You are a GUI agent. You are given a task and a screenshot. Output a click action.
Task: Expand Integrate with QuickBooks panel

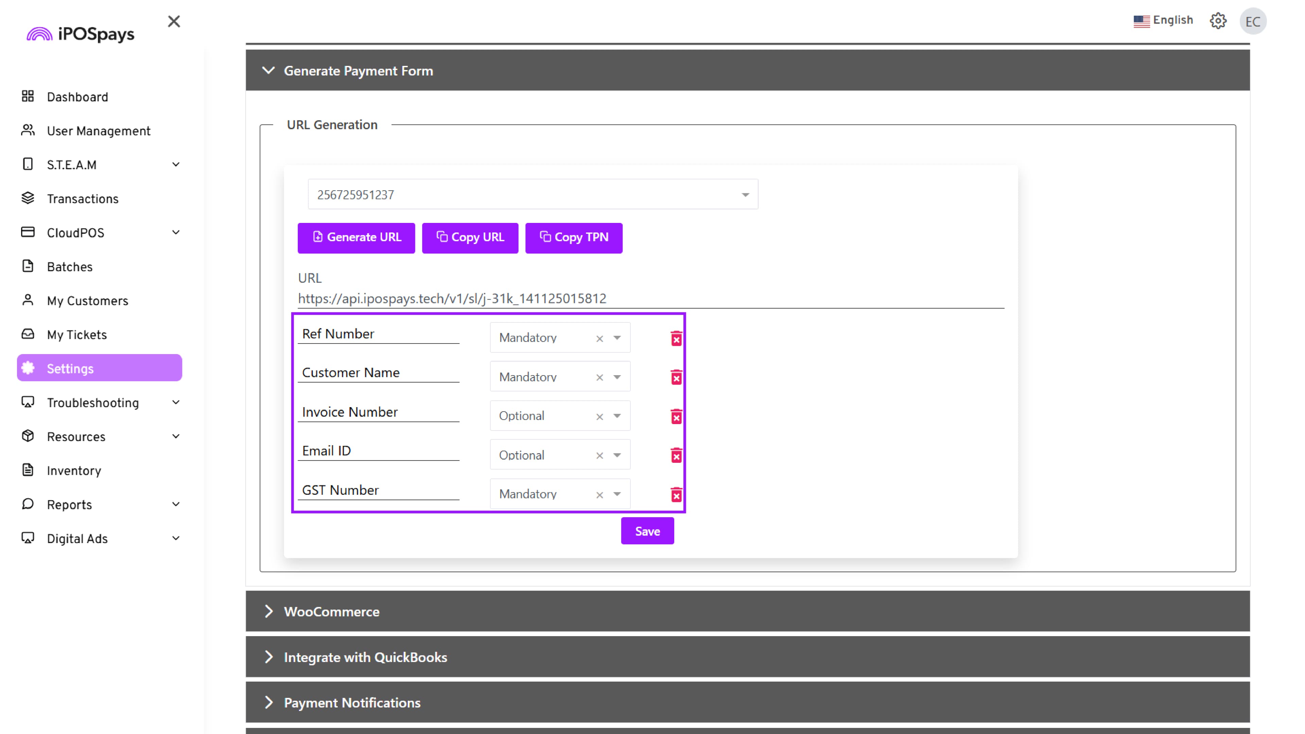[x=365, y=657]
